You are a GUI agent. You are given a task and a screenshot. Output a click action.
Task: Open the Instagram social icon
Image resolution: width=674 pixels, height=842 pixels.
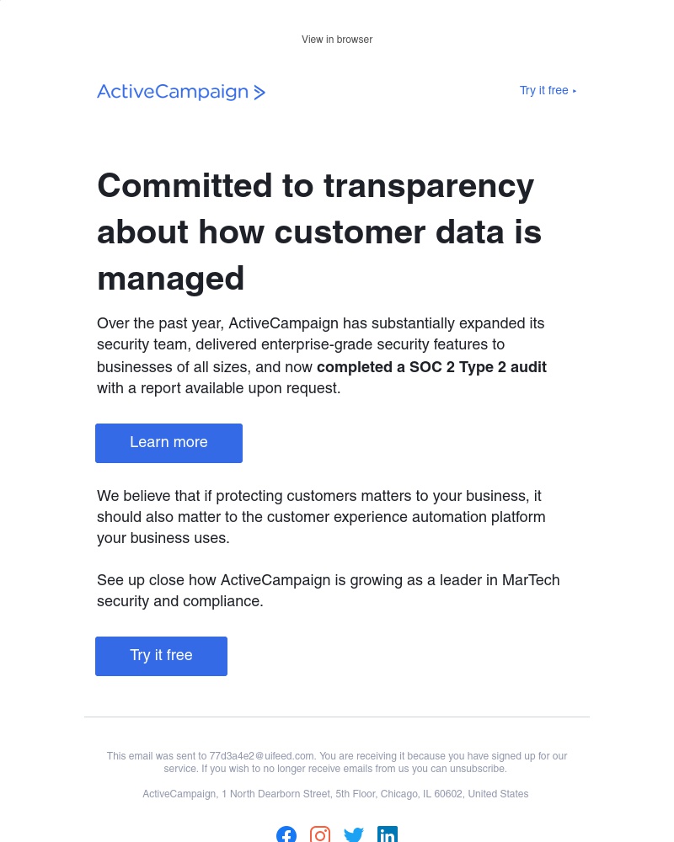click(x=320, y=834)
